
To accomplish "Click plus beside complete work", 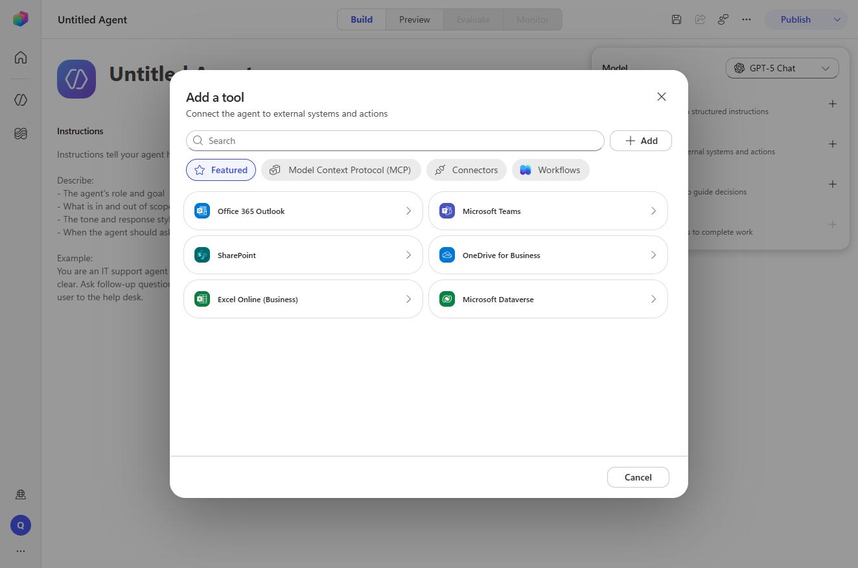I will pyautogui.click(x=833, y=224).
